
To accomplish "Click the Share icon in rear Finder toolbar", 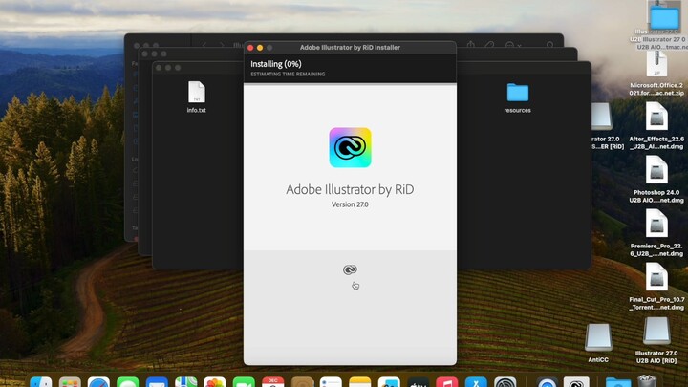I will 471,45.
